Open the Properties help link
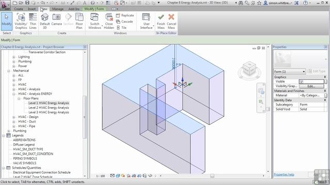This screenshot has width=330, height=185. click(x=284, y=175)
